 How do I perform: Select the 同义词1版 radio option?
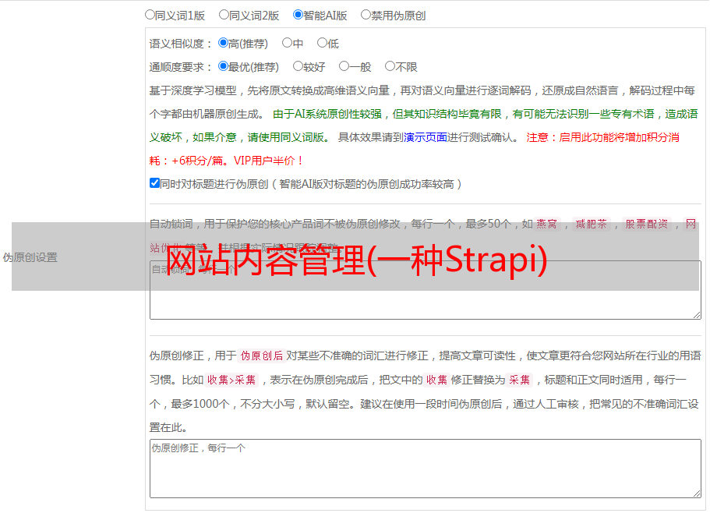150,15
